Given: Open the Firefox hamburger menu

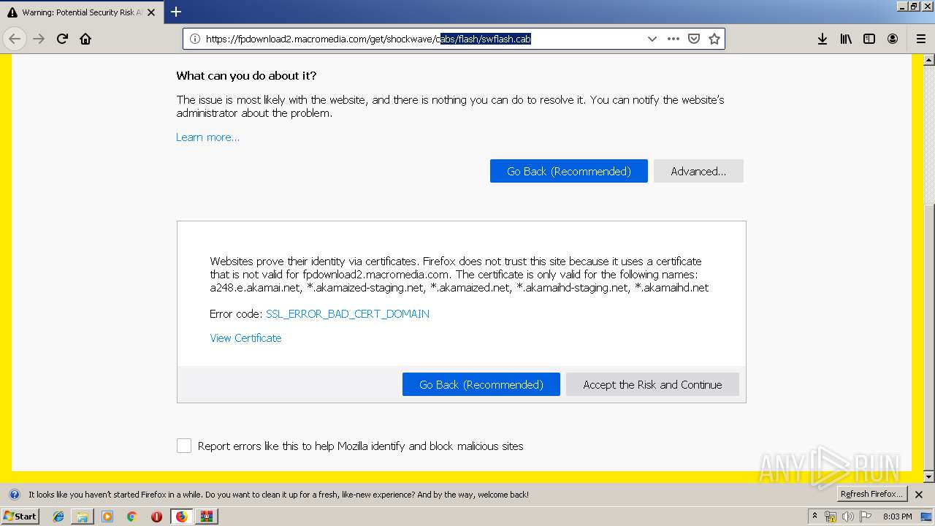Looking at the screenshot, I should coord(920,39).
